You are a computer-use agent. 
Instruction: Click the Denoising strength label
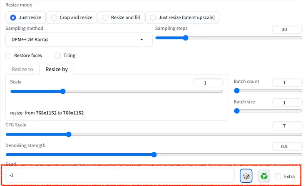[25, 145]
